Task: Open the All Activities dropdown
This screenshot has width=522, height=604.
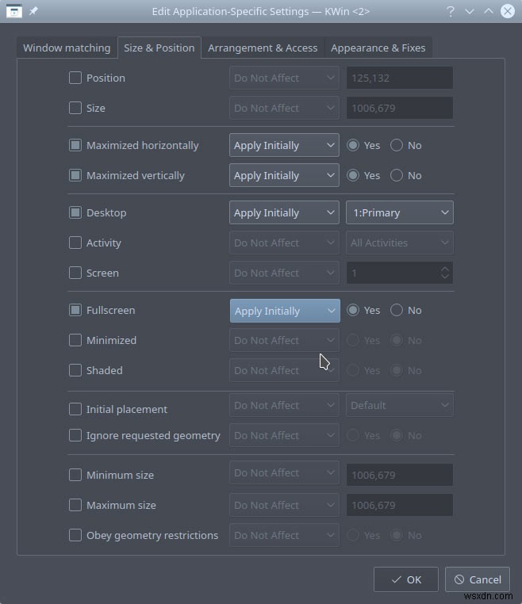Action: 399,243
